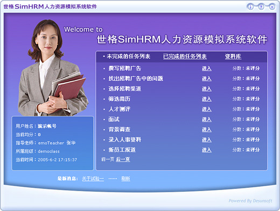Click 进入 for 新员工报道
The width and height of the screenshot is (280, 211).
(x=207, y=150)
